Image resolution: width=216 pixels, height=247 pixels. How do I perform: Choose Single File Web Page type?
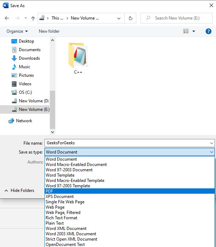(x=130, y=202)
